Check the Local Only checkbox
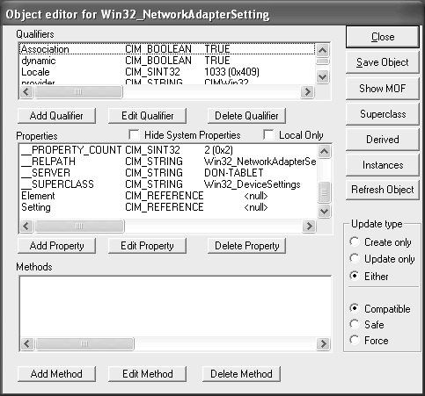Image resolution: width=425 pixels, height=396 pixels. point(268,135)
